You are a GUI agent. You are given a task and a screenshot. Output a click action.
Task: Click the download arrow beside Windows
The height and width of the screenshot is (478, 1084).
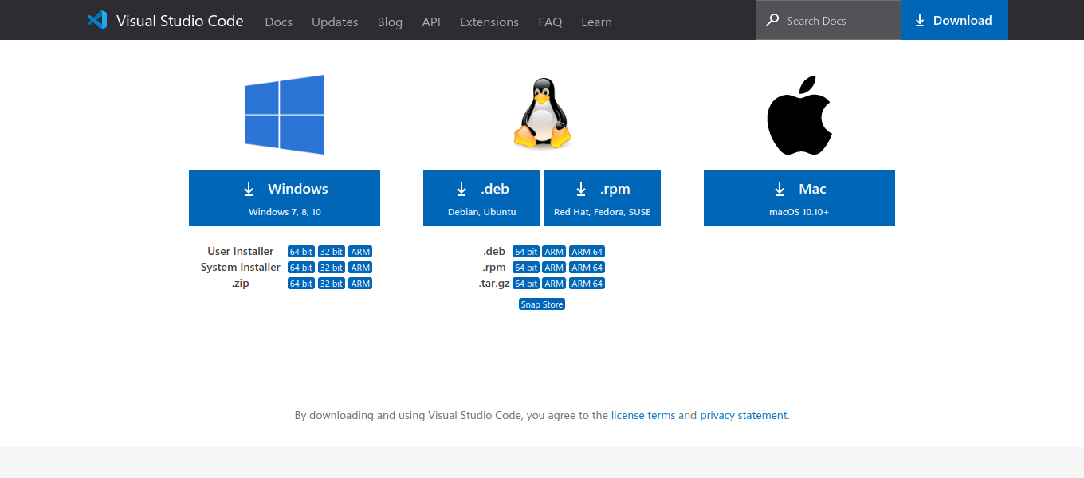pos(247,189)
